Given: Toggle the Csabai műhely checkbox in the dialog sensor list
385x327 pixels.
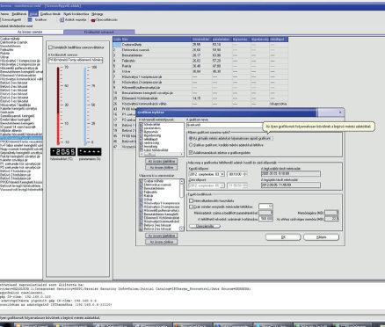Looking at the screenshot, I should pos(142,181).
